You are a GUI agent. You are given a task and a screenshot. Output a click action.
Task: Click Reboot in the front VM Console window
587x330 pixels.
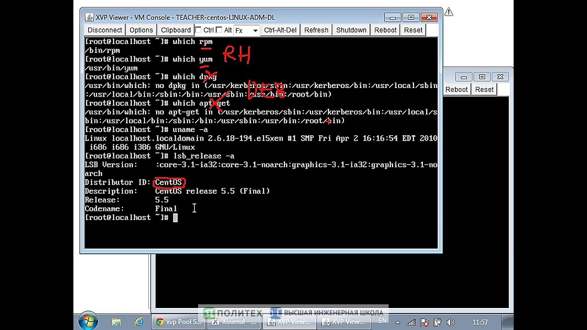click(385, 30)
